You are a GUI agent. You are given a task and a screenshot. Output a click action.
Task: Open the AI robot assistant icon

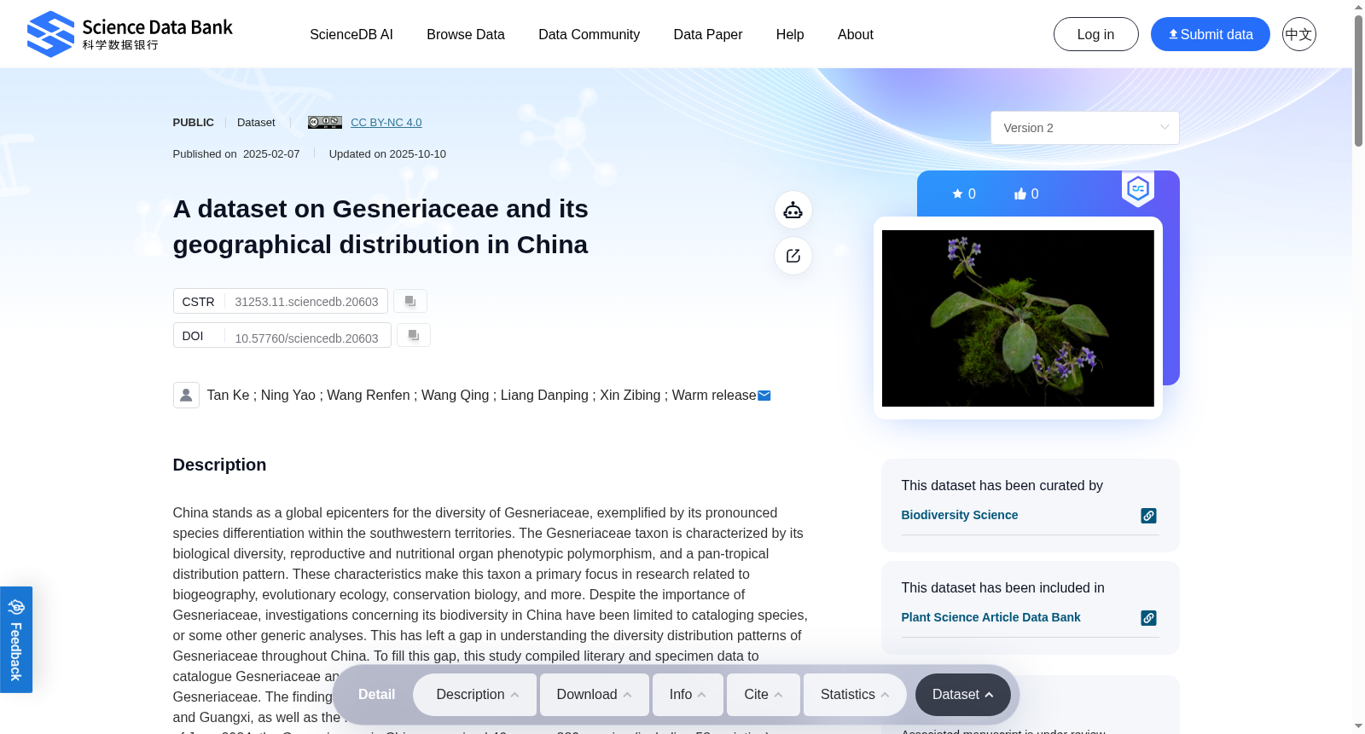[x=793, y=210]
